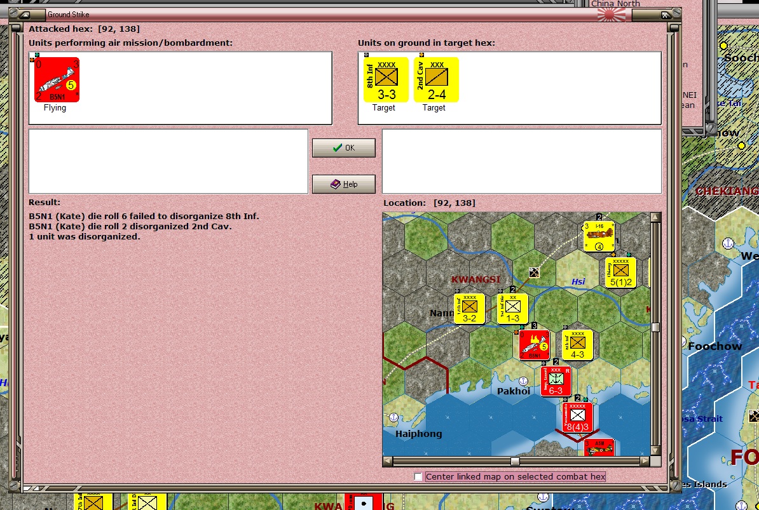Screen dimensions: 759x510
Task: Click the 'disorganized 2nd Cav' result line
Action: point(130,226)
